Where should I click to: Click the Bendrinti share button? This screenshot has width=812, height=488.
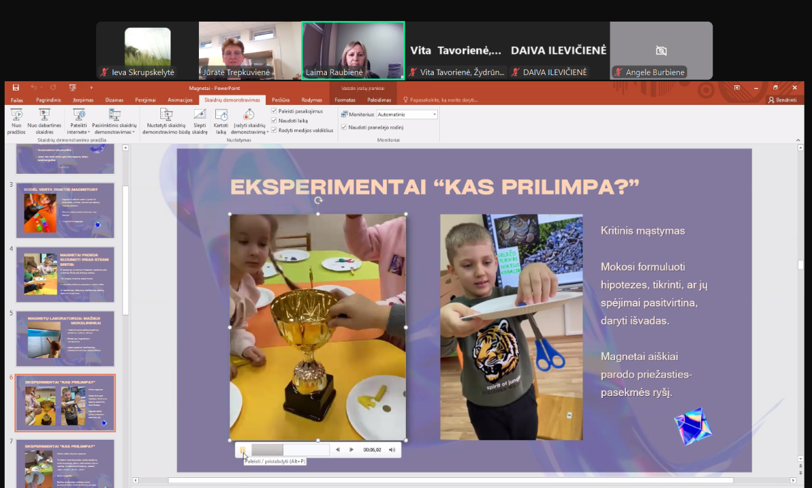[782, 100]
